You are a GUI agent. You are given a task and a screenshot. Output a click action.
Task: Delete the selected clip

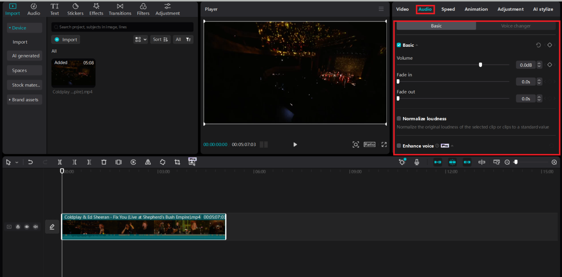(104, 163)
